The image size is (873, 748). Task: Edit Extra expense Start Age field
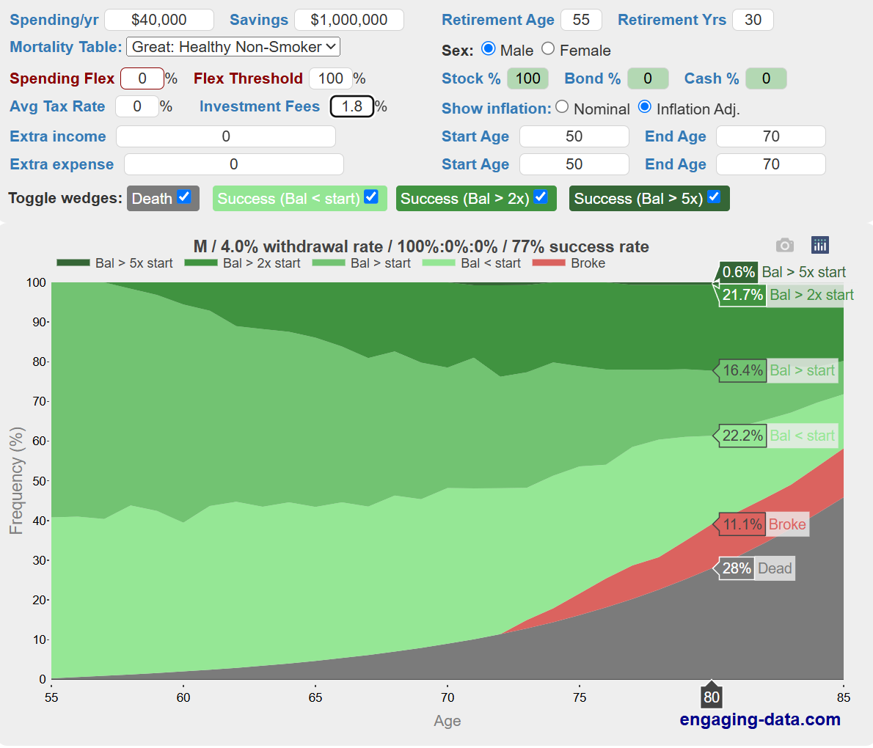pos(574,164)
